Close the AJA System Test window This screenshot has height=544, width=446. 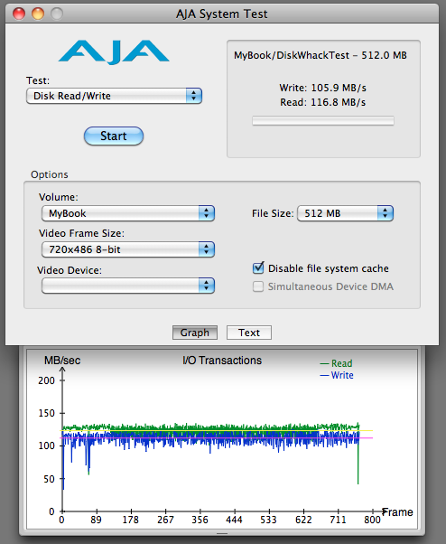[19, 14]
